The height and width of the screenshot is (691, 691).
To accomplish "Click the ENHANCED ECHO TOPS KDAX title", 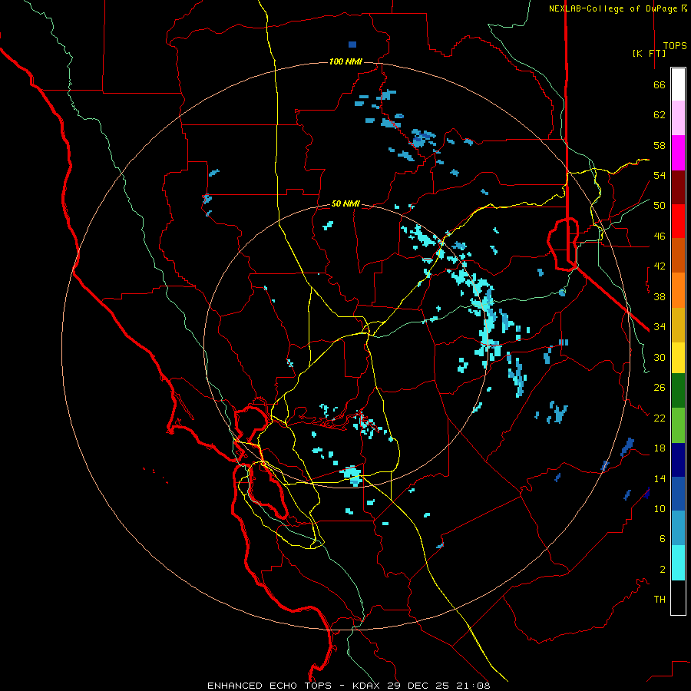I will tap(349, 686).
